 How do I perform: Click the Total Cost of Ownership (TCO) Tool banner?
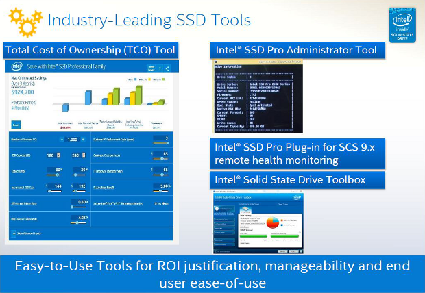click(90, 50)
